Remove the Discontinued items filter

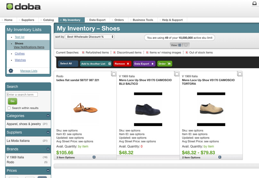(x=114, y=53)
